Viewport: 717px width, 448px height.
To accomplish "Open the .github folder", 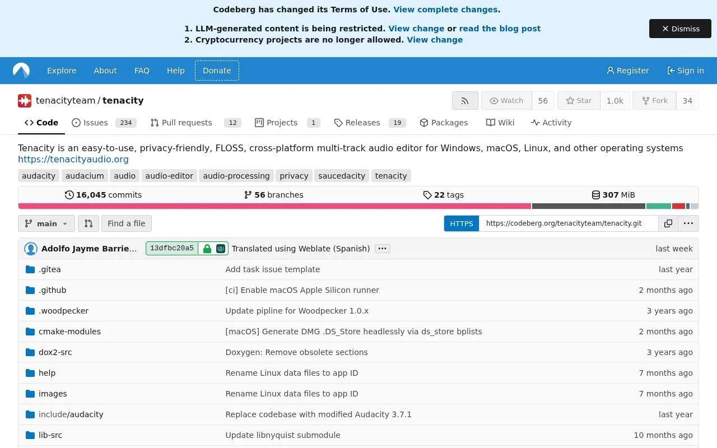I will tap(52, 290).
